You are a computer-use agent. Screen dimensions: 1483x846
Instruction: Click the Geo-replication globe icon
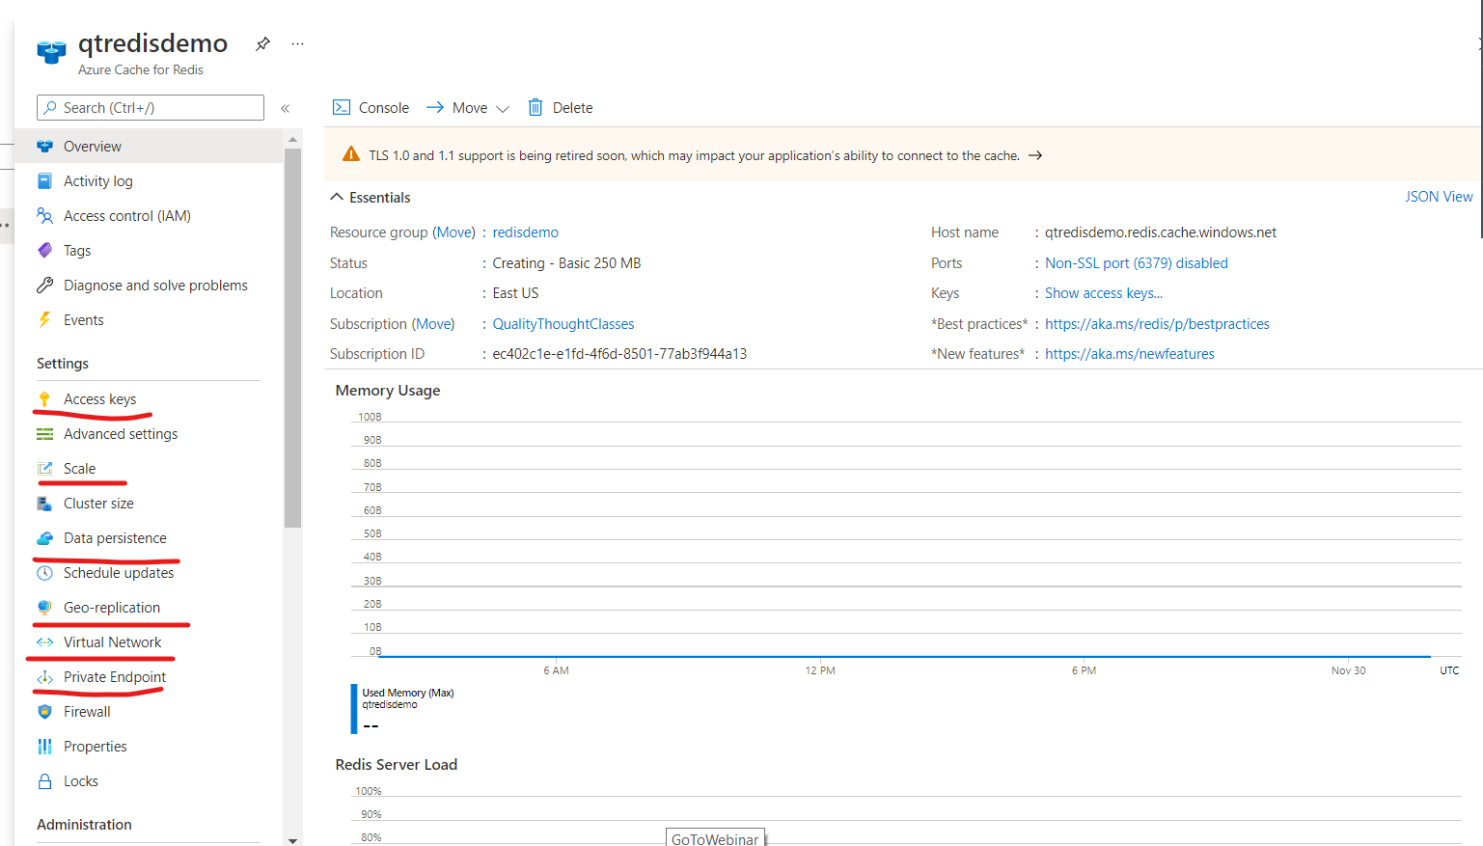pos(44,608)
